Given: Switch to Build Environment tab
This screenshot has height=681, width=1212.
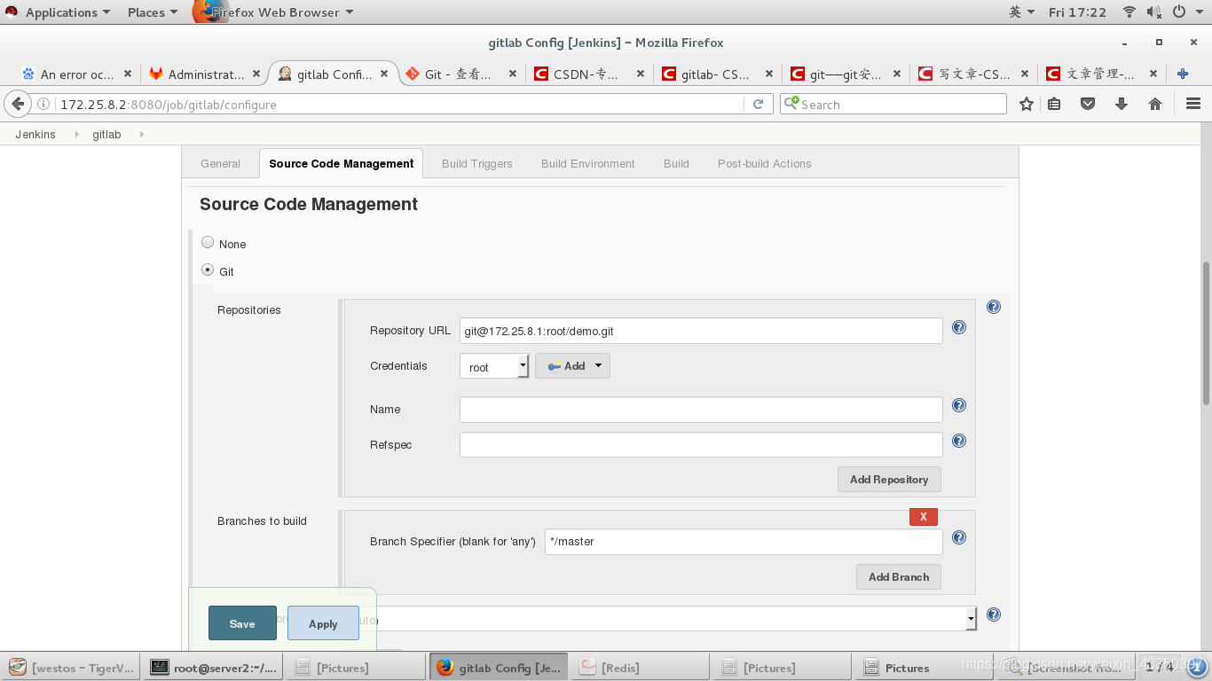Looking at the screenshot, I should [588, 163].
